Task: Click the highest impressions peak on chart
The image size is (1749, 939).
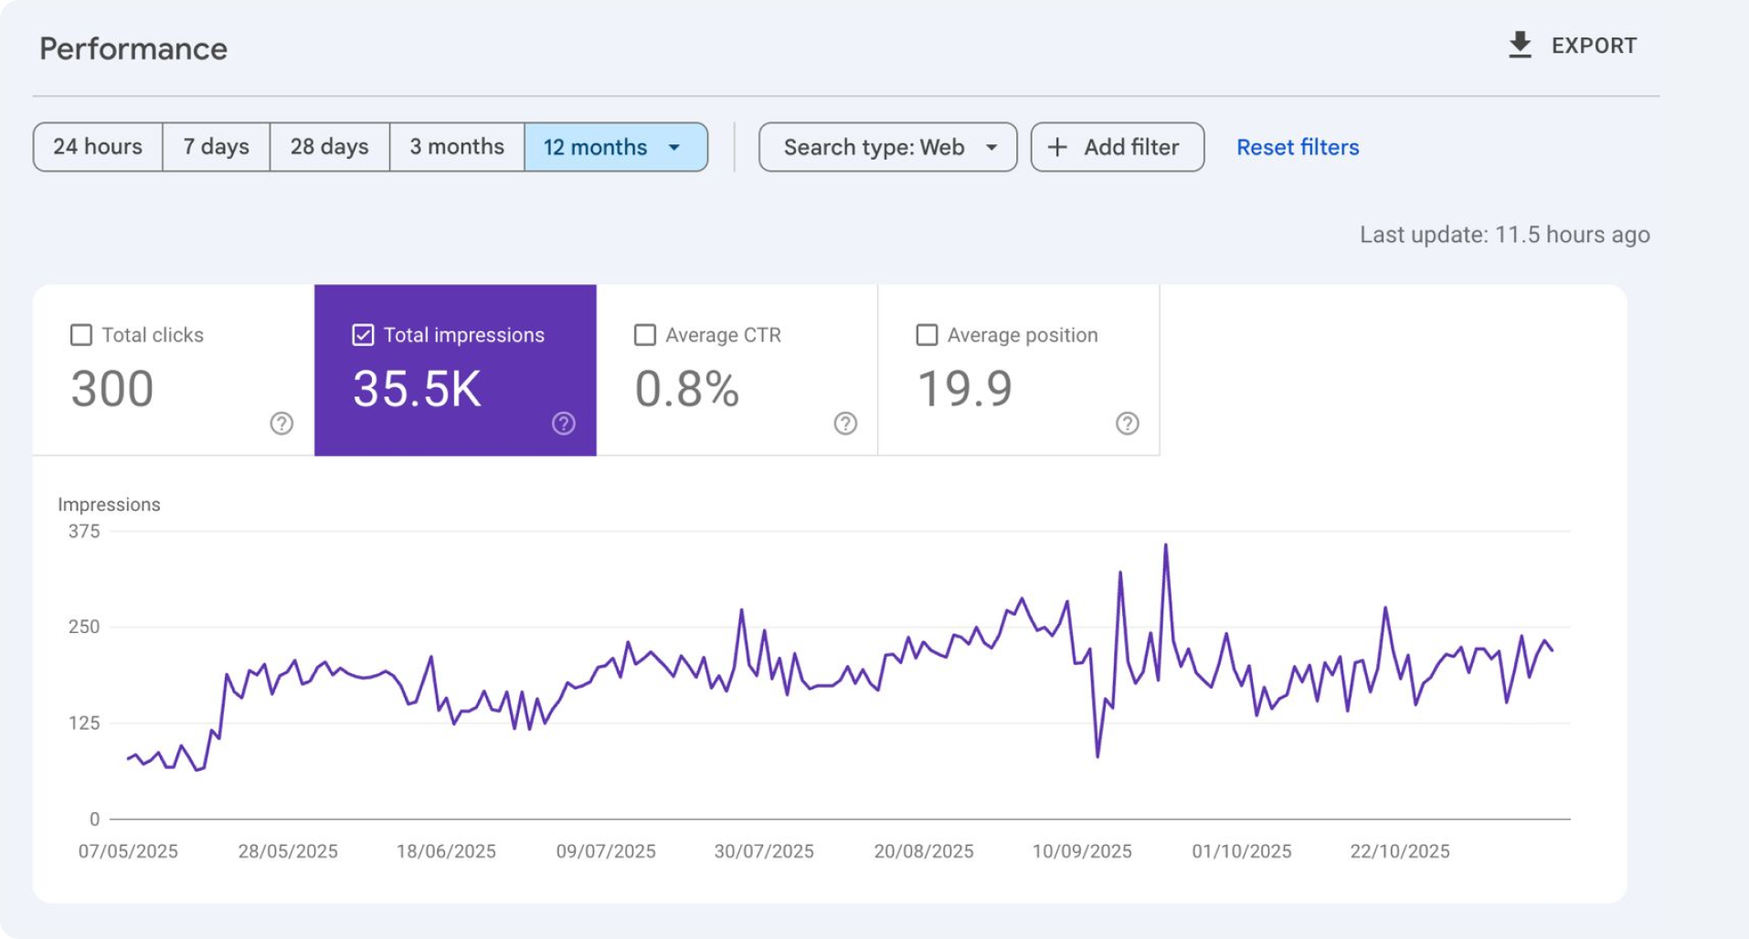Action: (1165, 546)
